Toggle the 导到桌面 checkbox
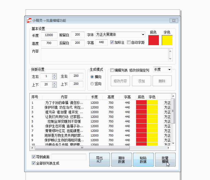210x180 pixels. pyautogui.click(x=34, y=157)
